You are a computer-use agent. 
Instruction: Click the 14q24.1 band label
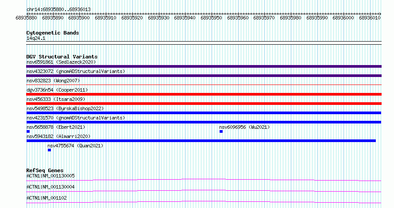pos(36,39)
